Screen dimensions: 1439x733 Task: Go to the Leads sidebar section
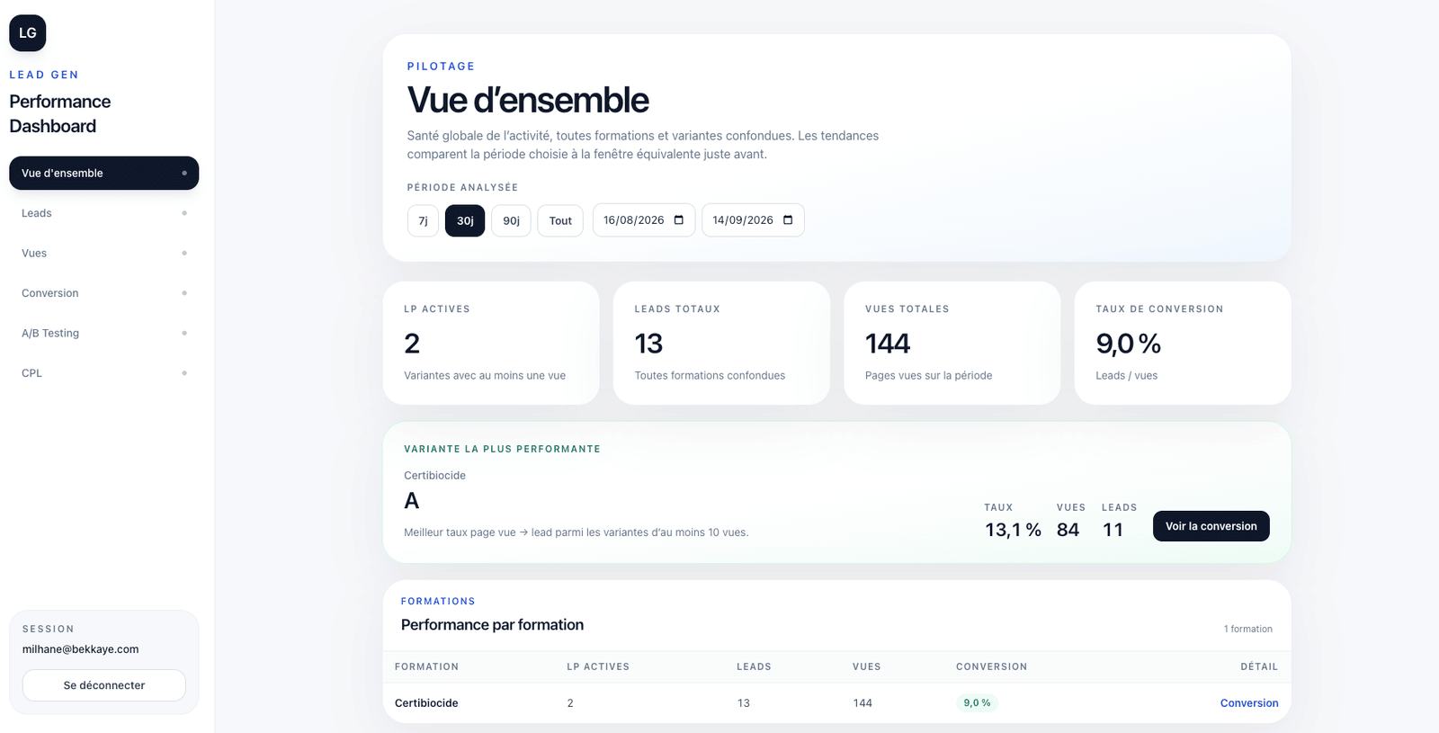[x=103, y=213]
